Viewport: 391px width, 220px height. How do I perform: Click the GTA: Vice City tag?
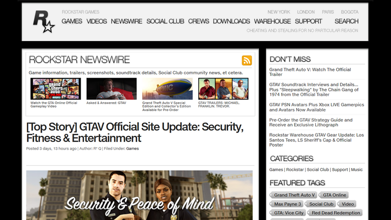tap(288, 213)
